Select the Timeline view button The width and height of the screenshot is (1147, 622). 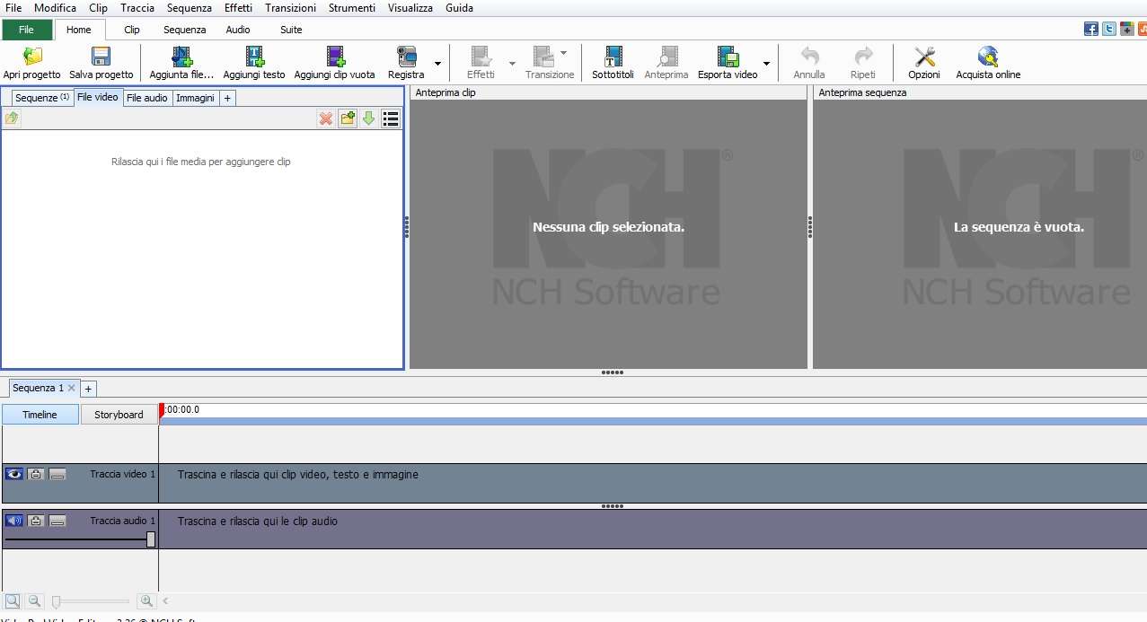coord(40,415)
